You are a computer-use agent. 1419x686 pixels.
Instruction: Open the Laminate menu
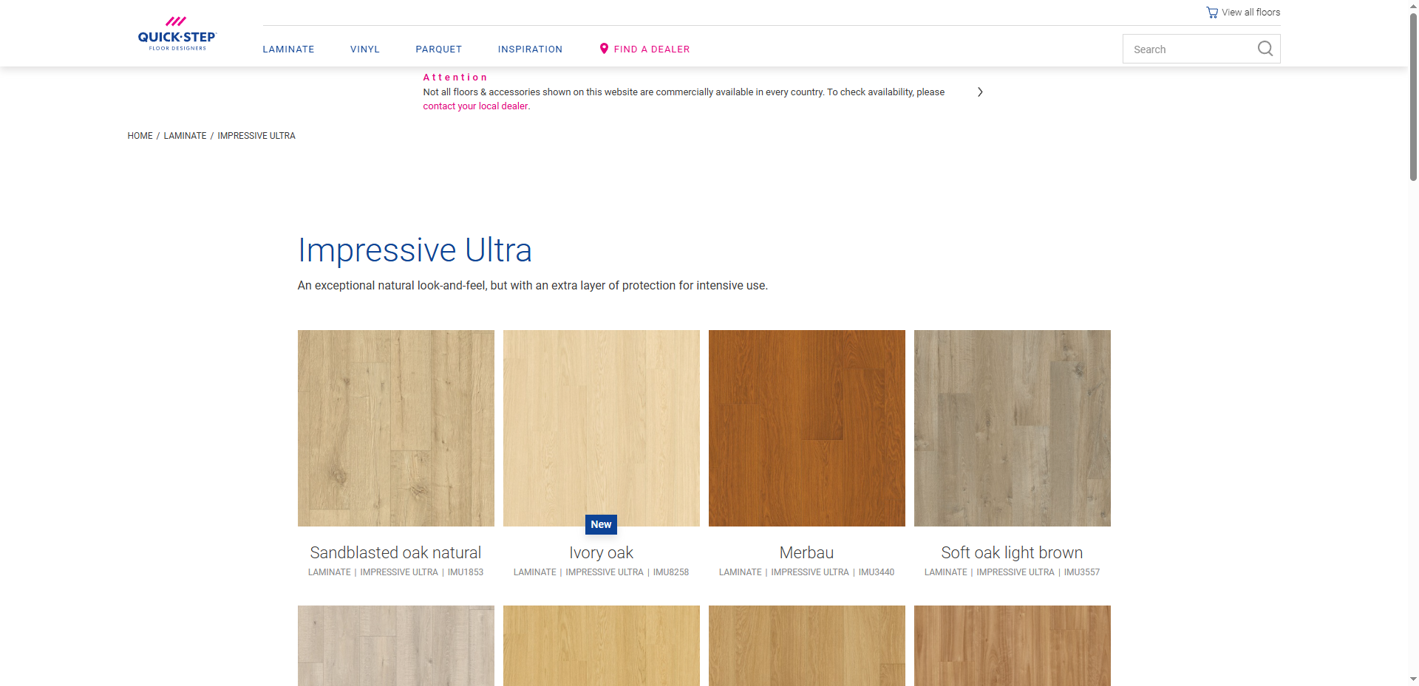[x=288, y=49]
